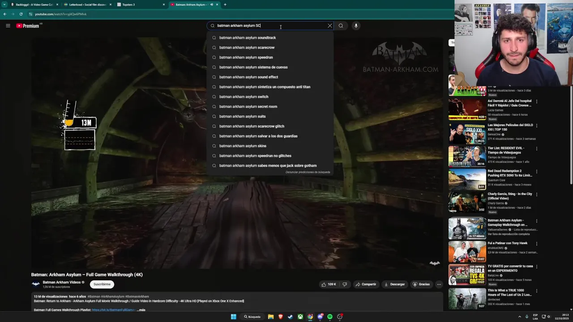This screenshot has width=573, height=322.
Task: Like the video with the 109 K thumbs-up
Action: [x=328, y=284]
